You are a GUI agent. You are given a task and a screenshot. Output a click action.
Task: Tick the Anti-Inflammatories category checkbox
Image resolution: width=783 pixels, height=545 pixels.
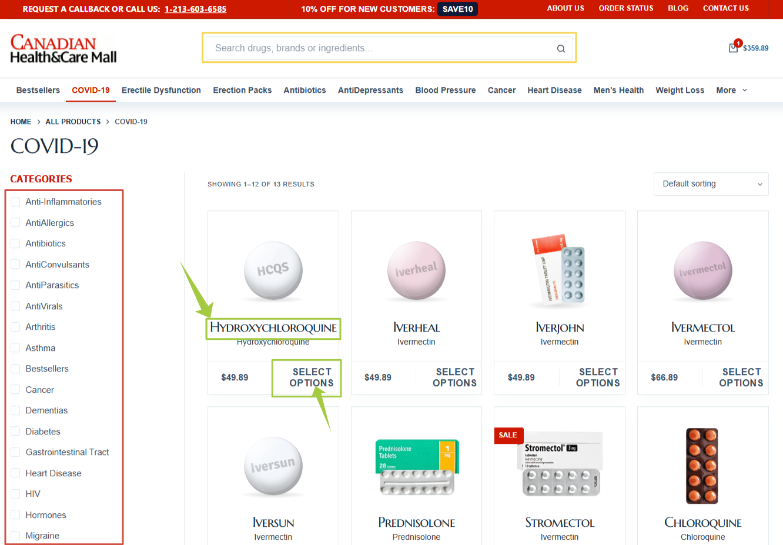pos(15,202)
